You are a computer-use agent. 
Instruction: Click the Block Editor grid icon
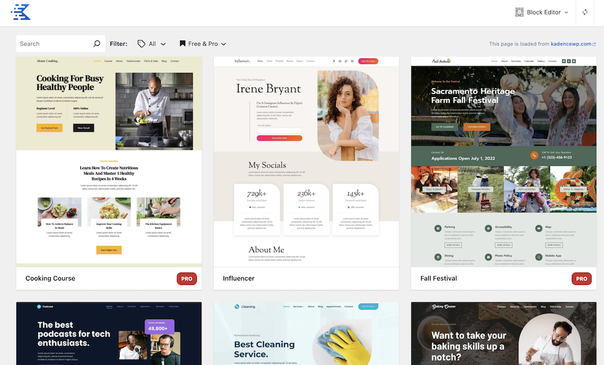coord(519,12)
